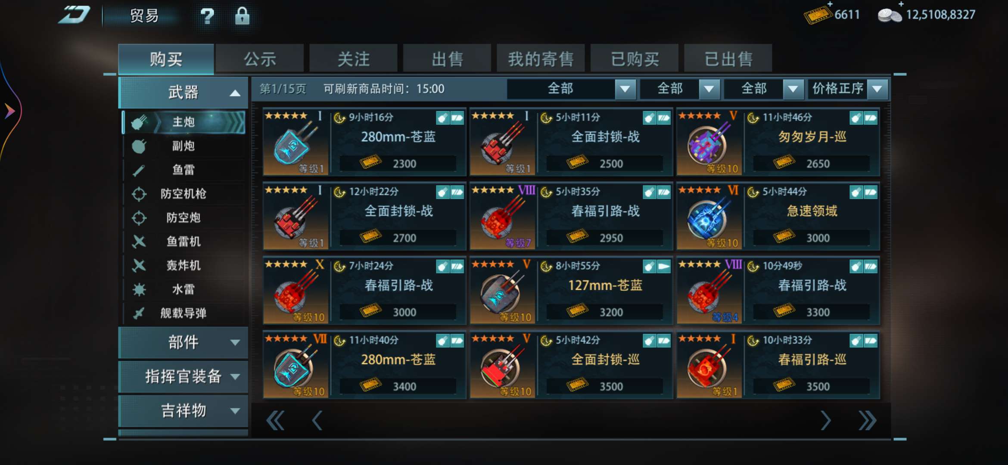The height and width of the screenshot is (465, 1008).
Task: Open the first 全部 filter dropdown
Action: coord(571,89)
